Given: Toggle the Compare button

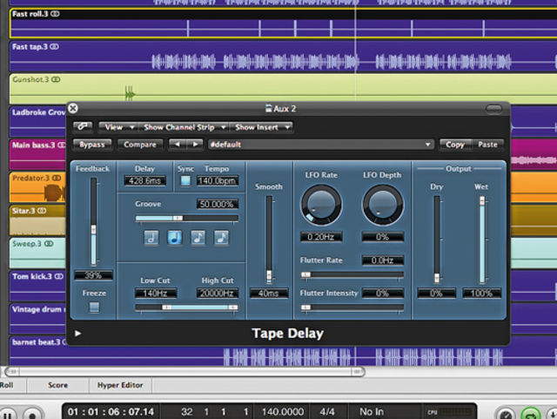Looking at the screenshot, I should pyautogui.click(x=140, y=145).
